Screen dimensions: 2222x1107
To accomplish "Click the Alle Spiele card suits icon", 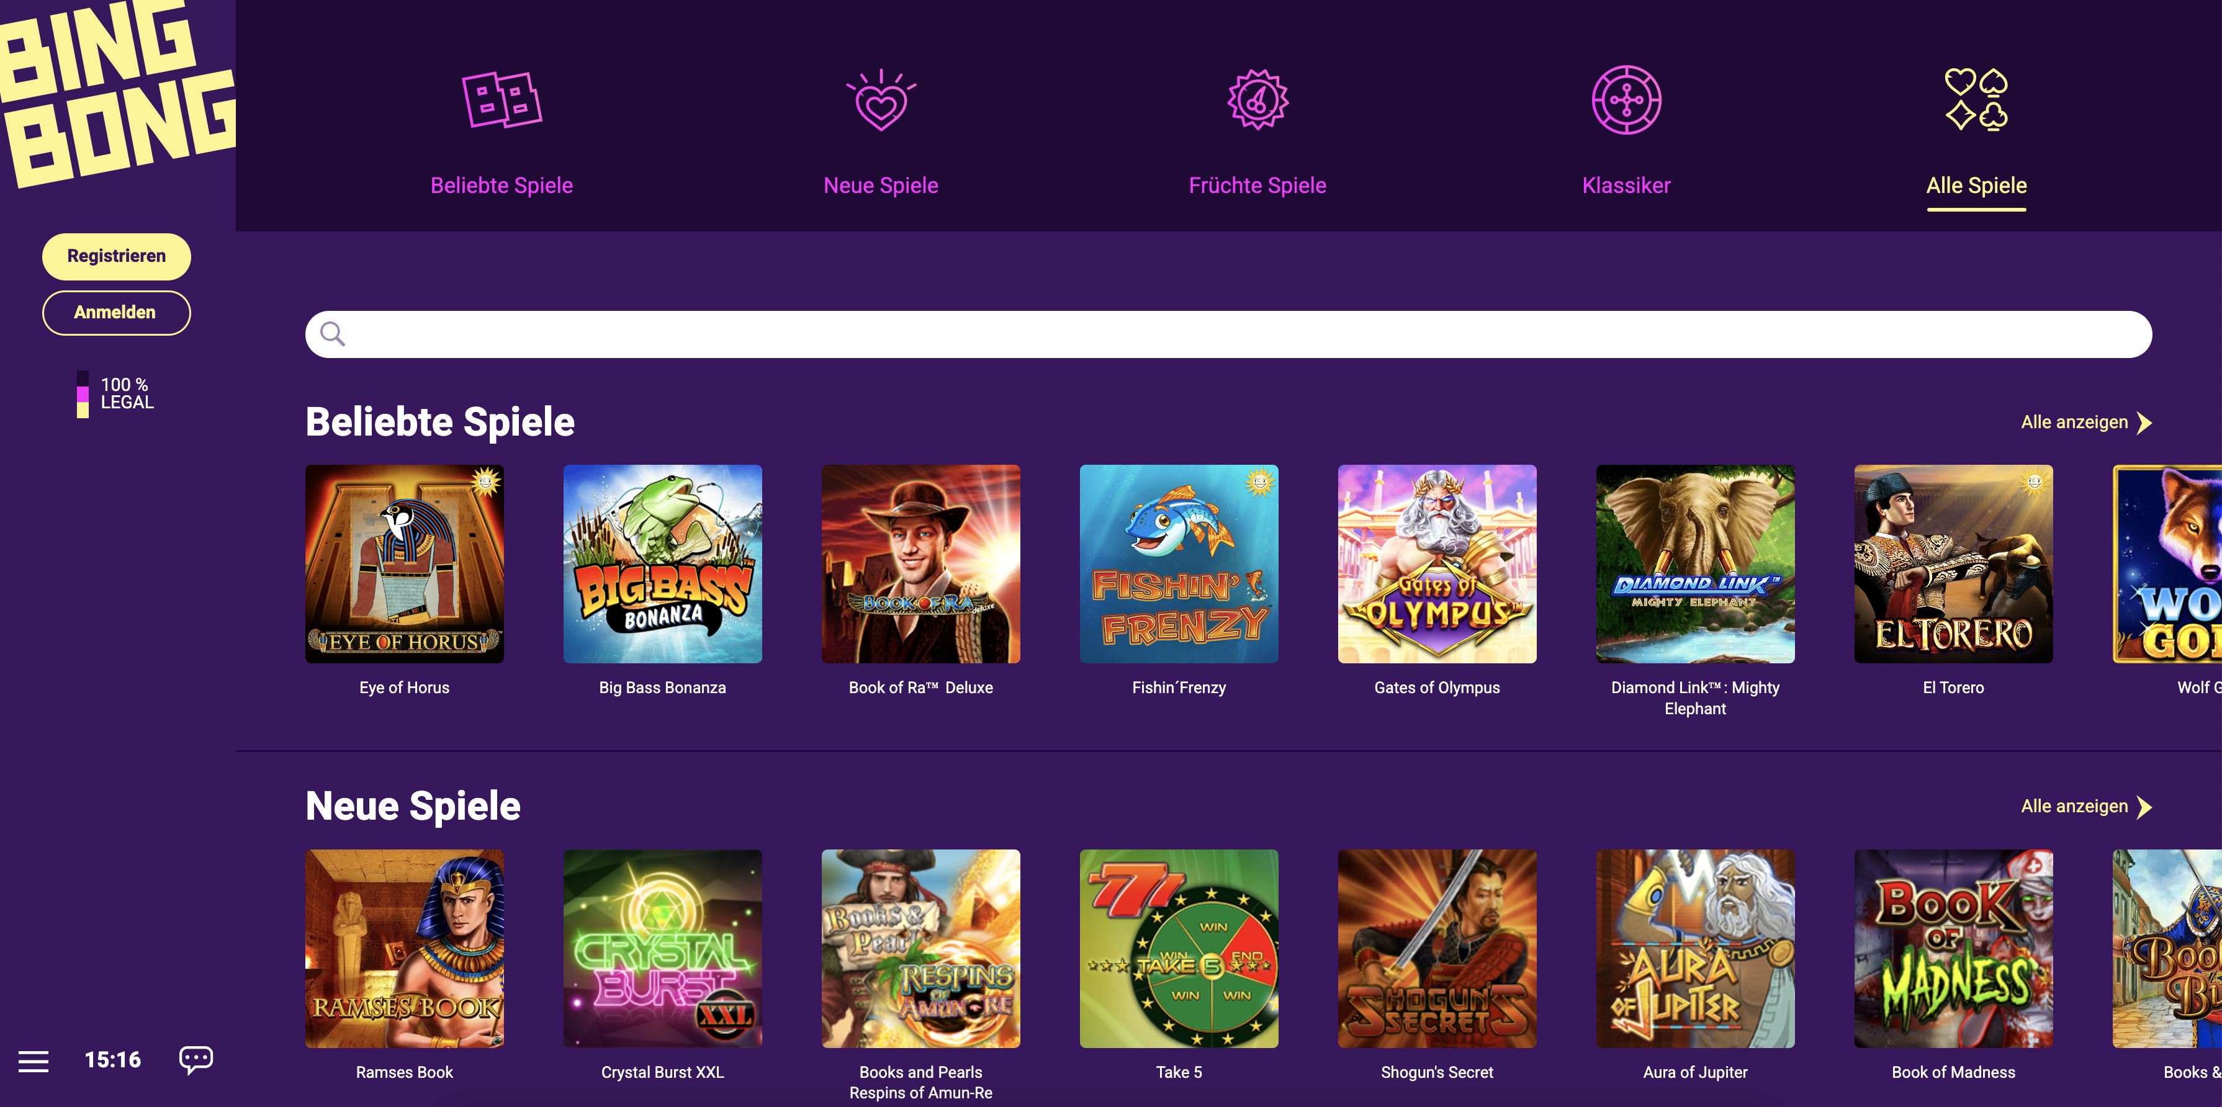I will coord(1976,100).
